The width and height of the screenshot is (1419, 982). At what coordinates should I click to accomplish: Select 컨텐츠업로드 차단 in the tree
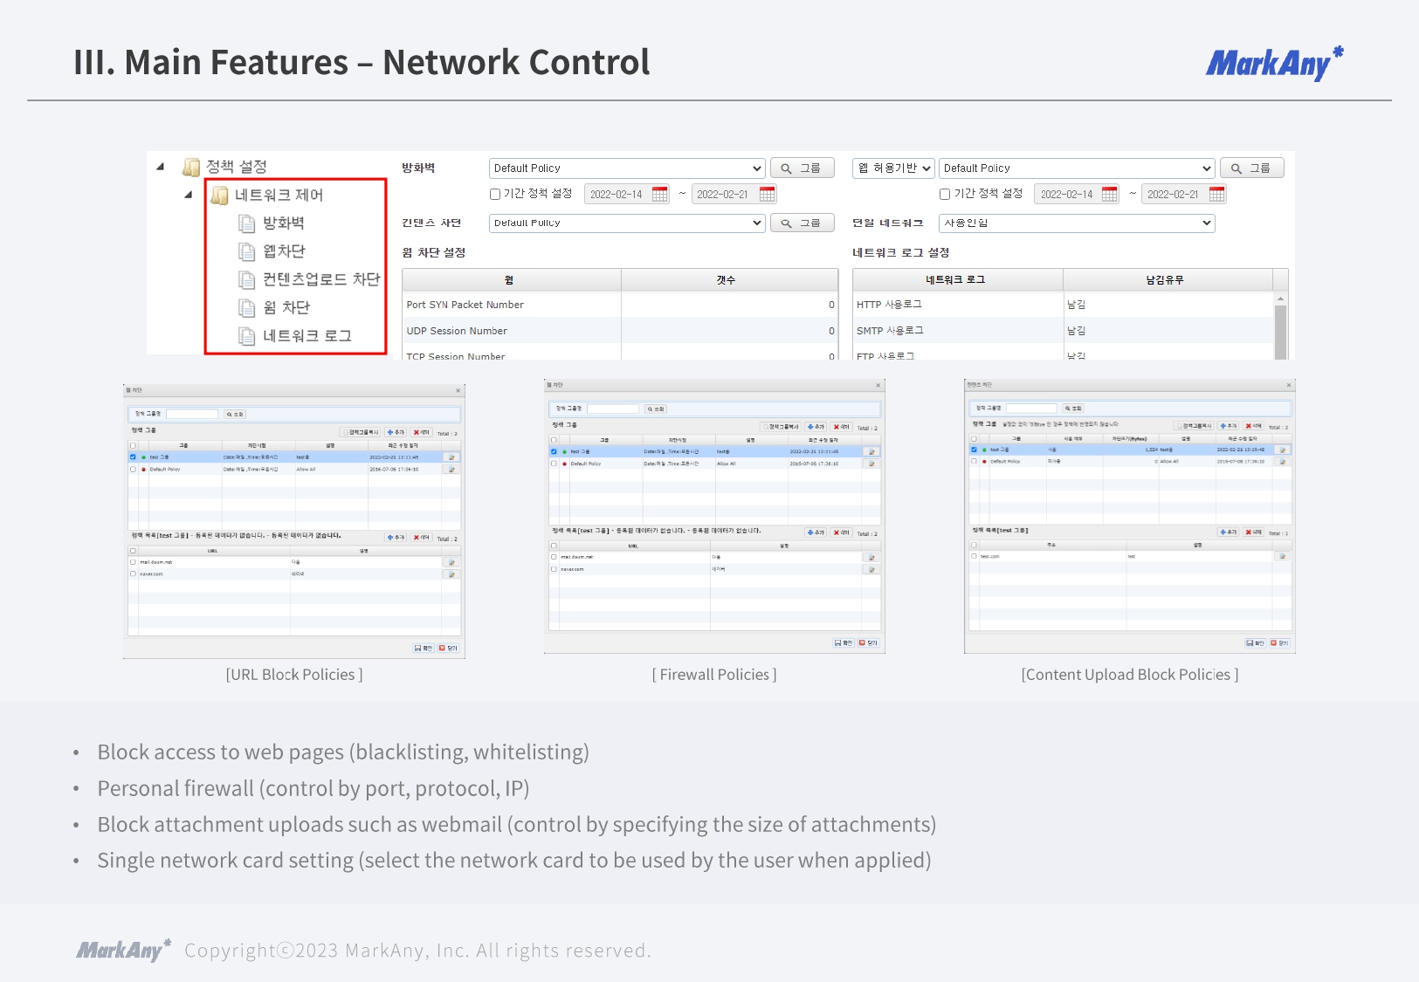(x=320, y=279)
